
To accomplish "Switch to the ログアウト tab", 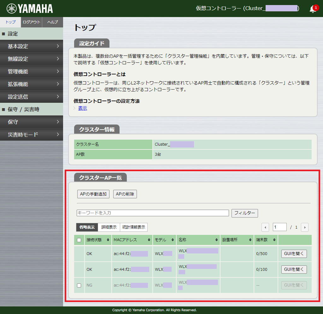I will [32, 22].
